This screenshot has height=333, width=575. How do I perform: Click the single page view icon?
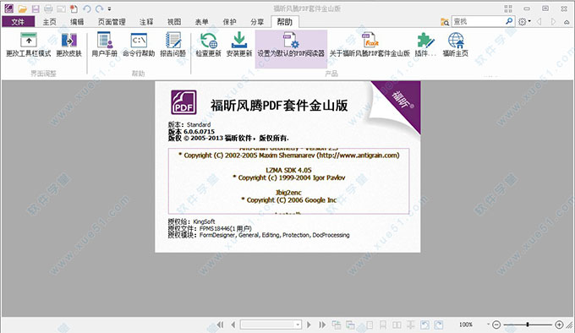click(370, 325)
